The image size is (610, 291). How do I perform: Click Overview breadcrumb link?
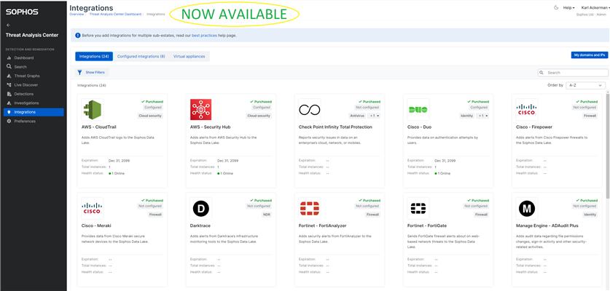pos(77,14)
